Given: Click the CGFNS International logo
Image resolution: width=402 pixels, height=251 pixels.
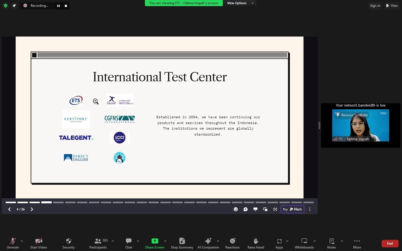Looking at the screenshot, I should [119, 119].
